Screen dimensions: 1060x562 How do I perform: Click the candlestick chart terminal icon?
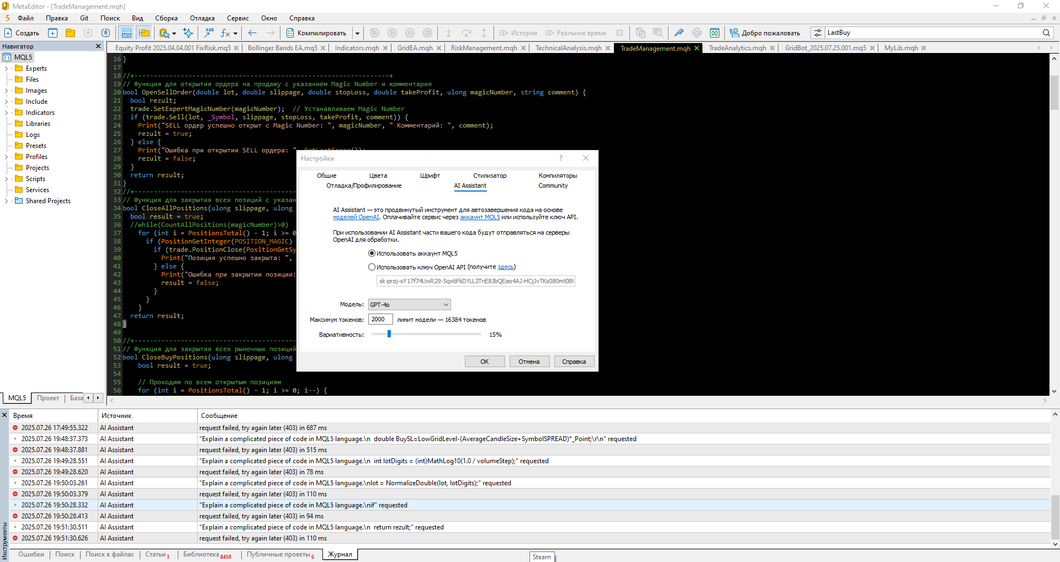pos(714,33)
